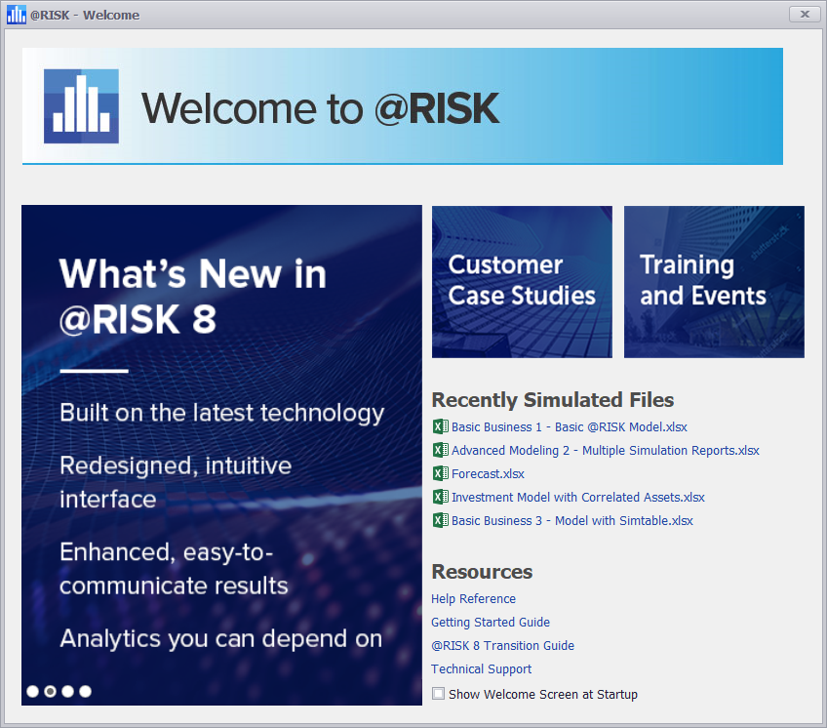Open the Getting Started Guide link

491,623
